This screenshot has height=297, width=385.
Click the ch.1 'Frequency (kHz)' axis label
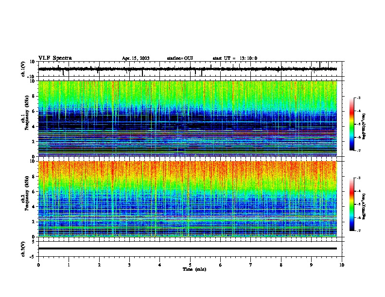27,113
